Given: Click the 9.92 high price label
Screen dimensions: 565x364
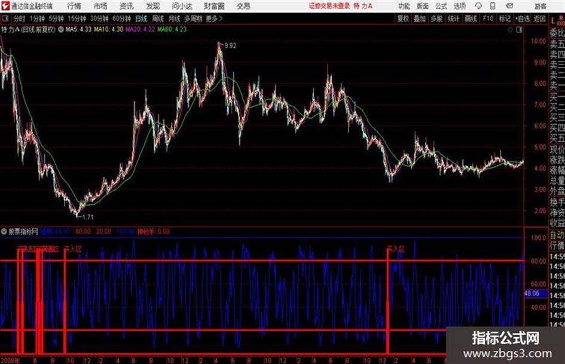Looking at the screenshot, I should point(230,45).
